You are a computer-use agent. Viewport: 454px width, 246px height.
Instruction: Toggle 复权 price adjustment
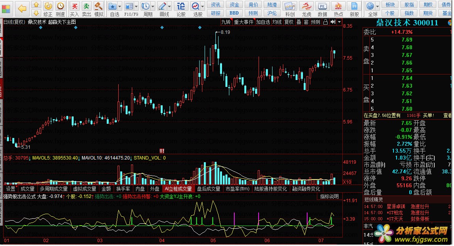pyautogui.click(x=289, y=22)
